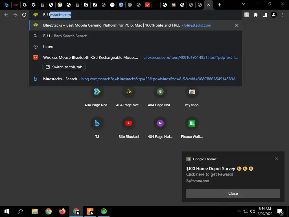
Task: Reload the current page
Action: pyautogui.click(x=24, y=15)
